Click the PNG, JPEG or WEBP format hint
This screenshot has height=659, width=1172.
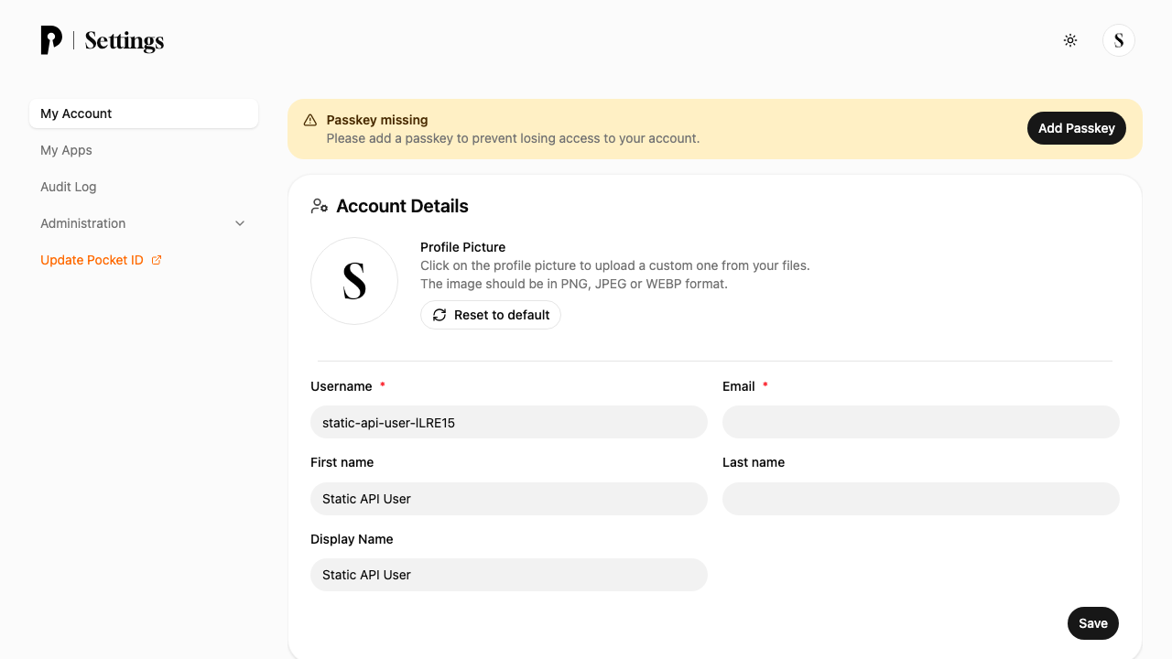click(574, 284)
